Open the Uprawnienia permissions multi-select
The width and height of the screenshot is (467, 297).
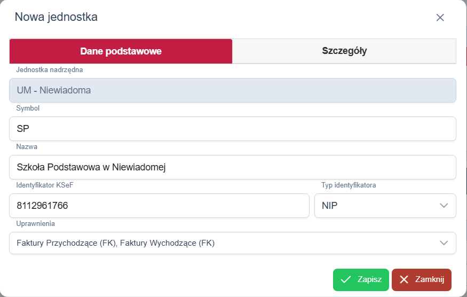224,243
